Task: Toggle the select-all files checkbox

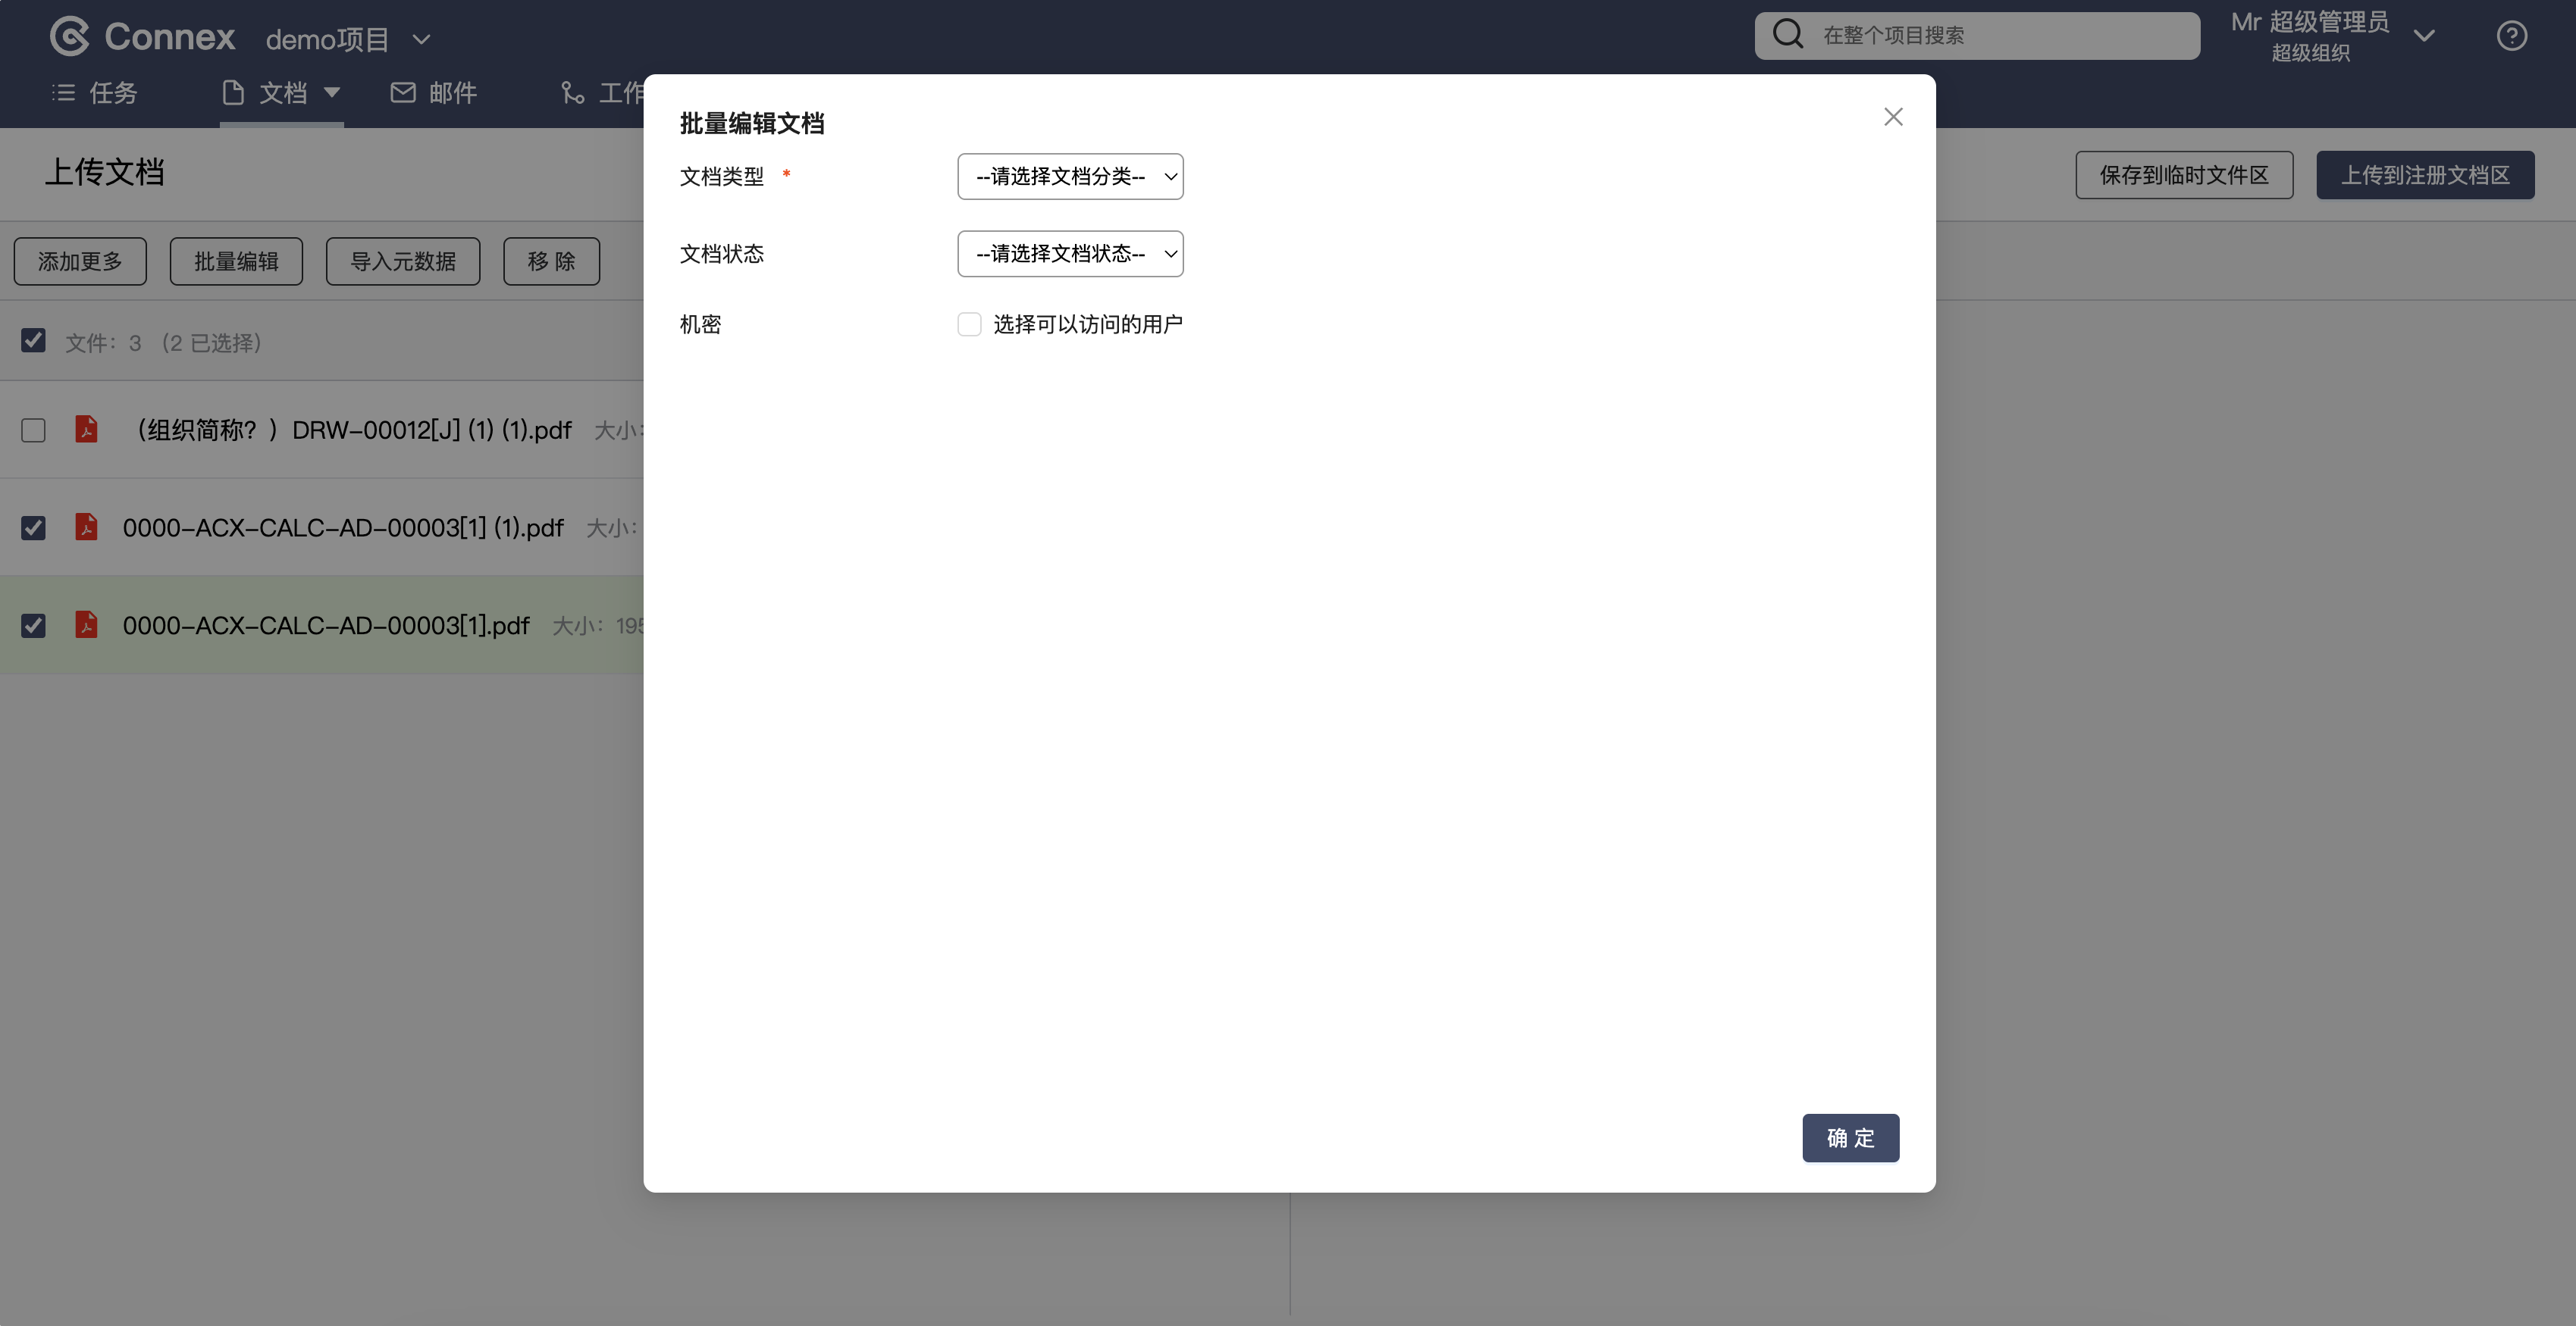Action: click(x=33, y=341)
